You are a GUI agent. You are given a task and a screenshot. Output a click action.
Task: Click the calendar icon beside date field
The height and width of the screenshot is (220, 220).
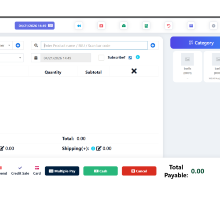pos(36,58)
